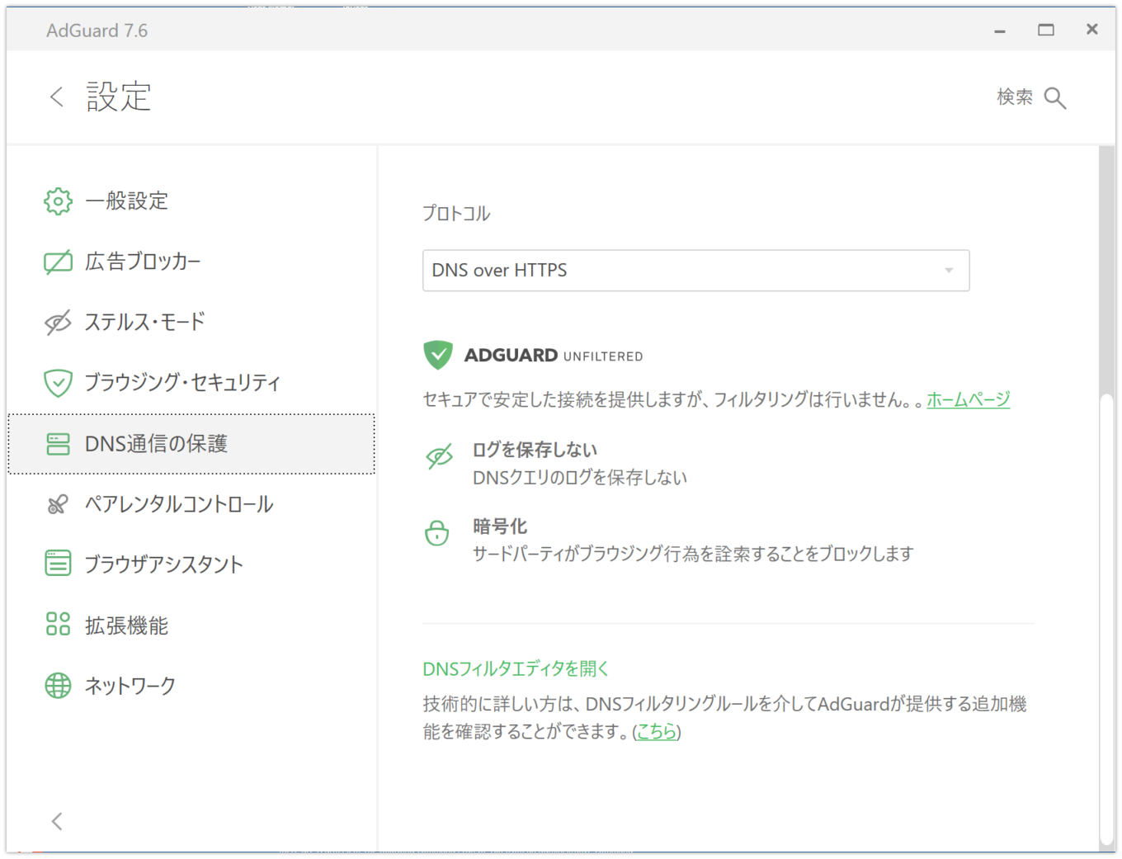Click the ログを保存しない heading
The width and height of the screenshot is (1122, 859).
coord(535,450)
